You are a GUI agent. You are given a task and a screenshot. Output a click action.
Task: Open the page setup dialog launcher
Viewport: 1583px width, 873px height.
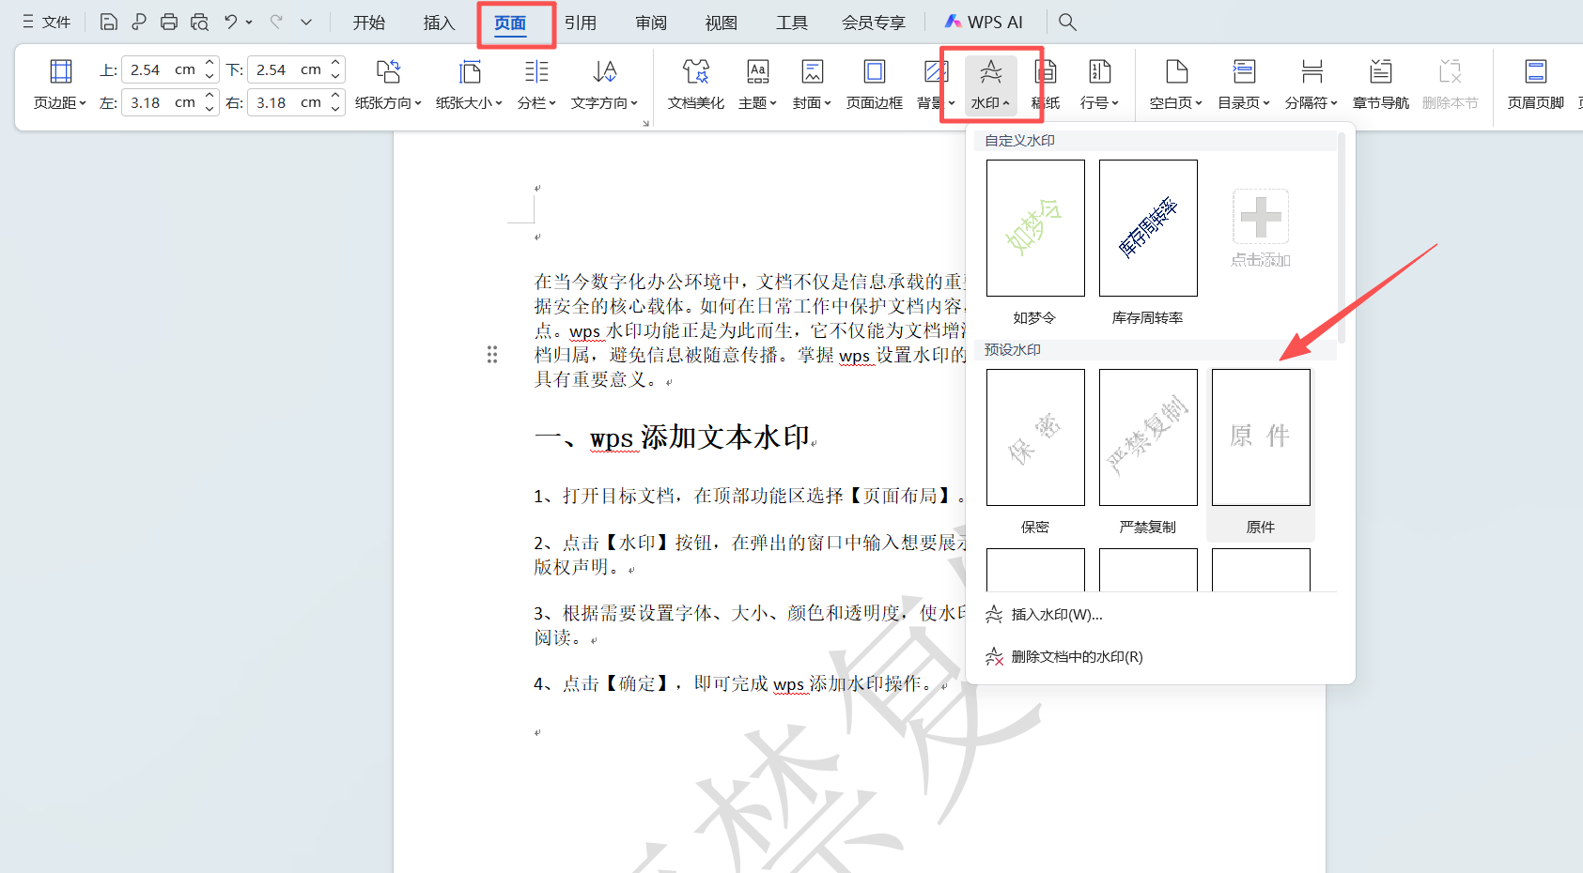(645, 123)
